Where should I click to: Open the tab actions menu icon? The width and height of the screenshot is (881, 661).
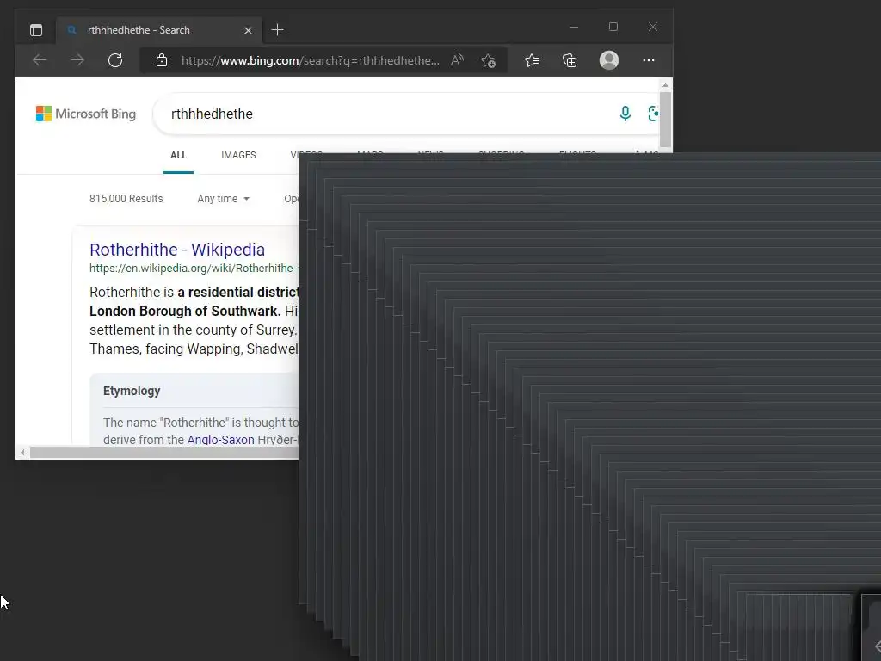click(x=36, y=30)
